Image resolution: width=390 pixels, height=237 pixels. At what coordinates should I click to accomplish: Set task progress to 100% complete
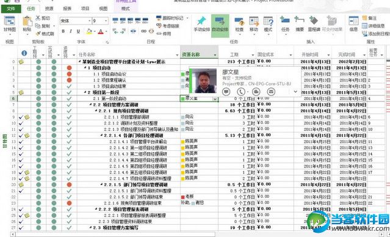tap(145, 20)
